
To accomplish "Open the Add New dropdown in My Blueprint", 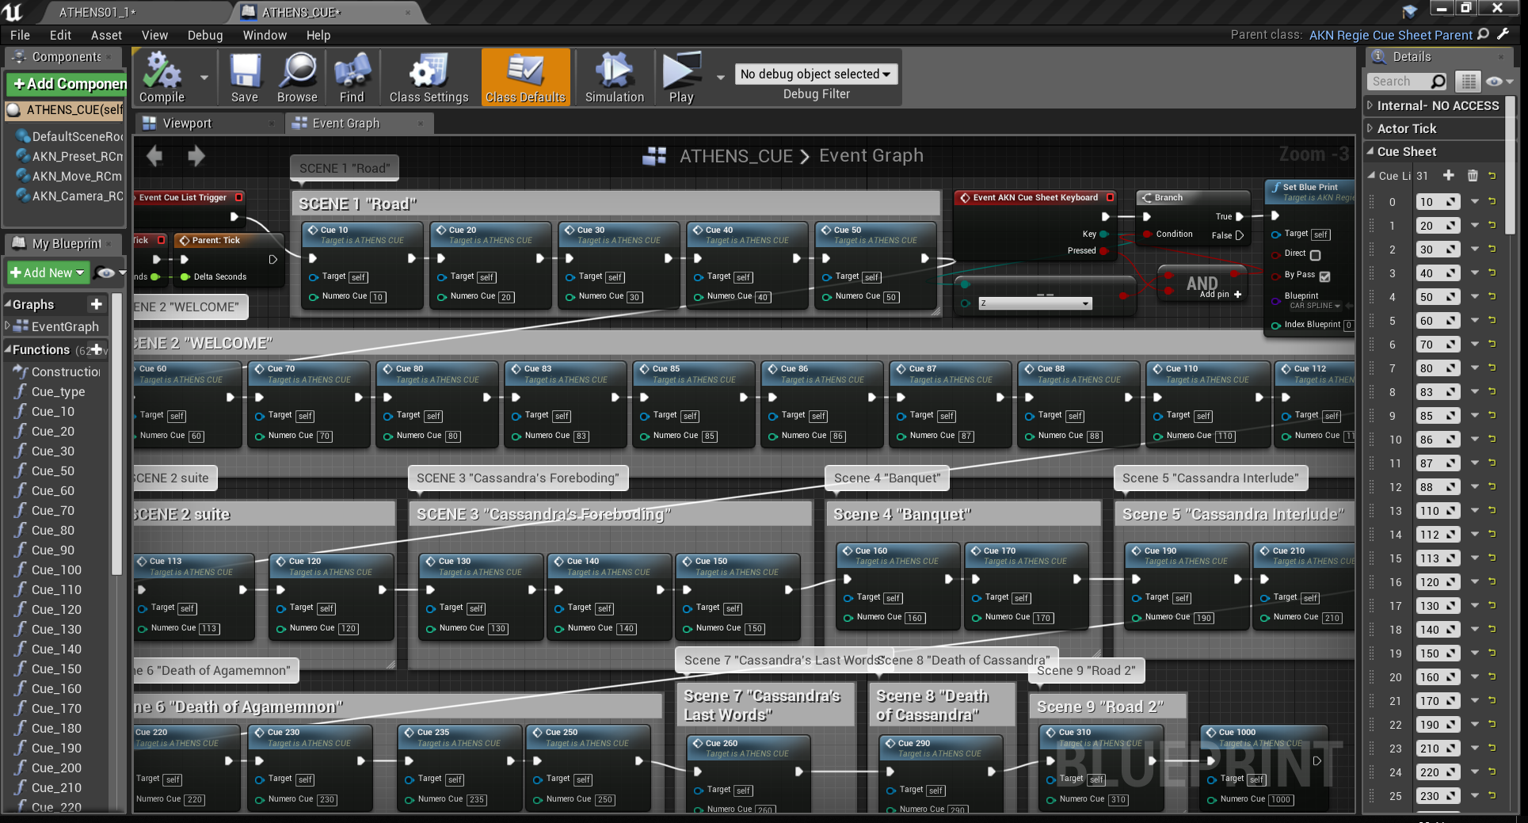I will [x=48, y=272].
